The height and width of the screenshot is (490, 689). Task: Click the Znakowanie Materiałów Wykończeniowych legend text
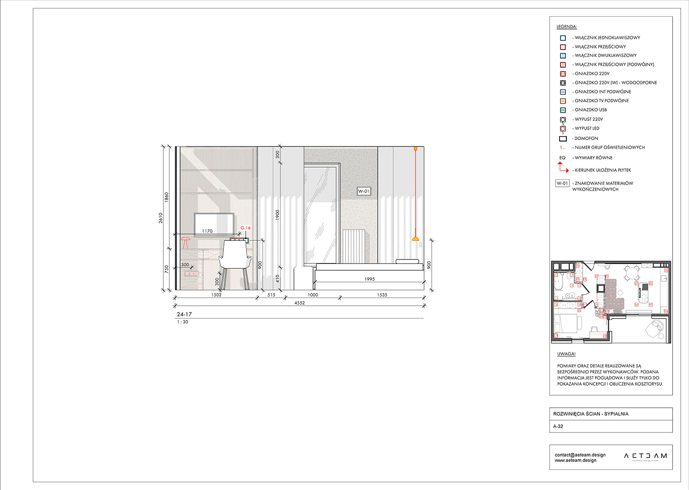tap(603, 186)
